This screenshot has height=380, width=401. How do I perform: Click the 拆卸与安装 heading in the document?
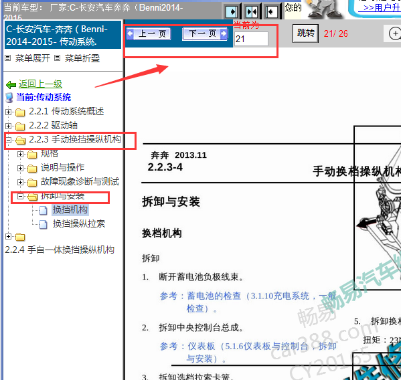tap(171, 201)
